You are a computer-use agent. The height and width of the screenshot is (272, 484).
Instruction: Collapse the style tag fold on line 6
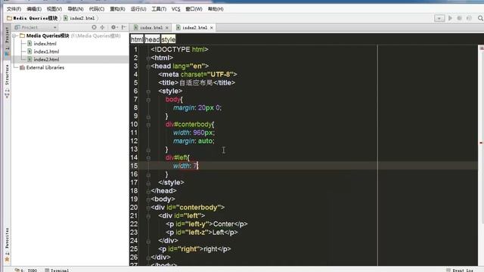click(x=148, y=91)
